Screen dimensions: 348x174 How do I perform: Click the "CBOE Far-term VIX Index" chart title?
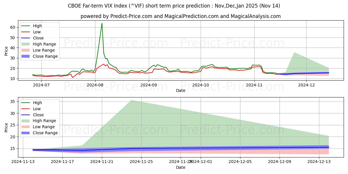(x=174, y=6)
